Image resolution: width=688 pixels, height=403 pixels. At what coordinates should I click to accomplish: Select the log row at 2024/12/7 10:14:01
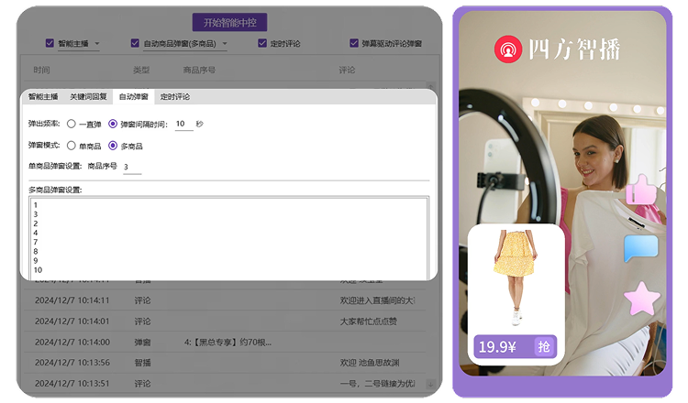coord(225,321)
